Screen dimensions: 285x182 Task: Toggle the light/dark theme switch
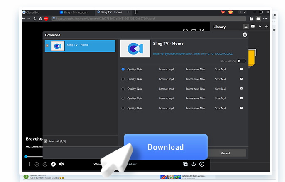[242, 12]
